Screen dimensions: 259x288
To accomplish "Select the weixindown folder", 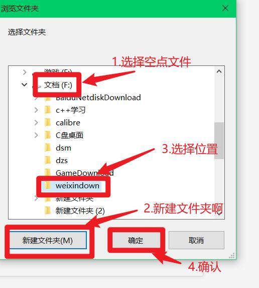I will coord(77,185).
